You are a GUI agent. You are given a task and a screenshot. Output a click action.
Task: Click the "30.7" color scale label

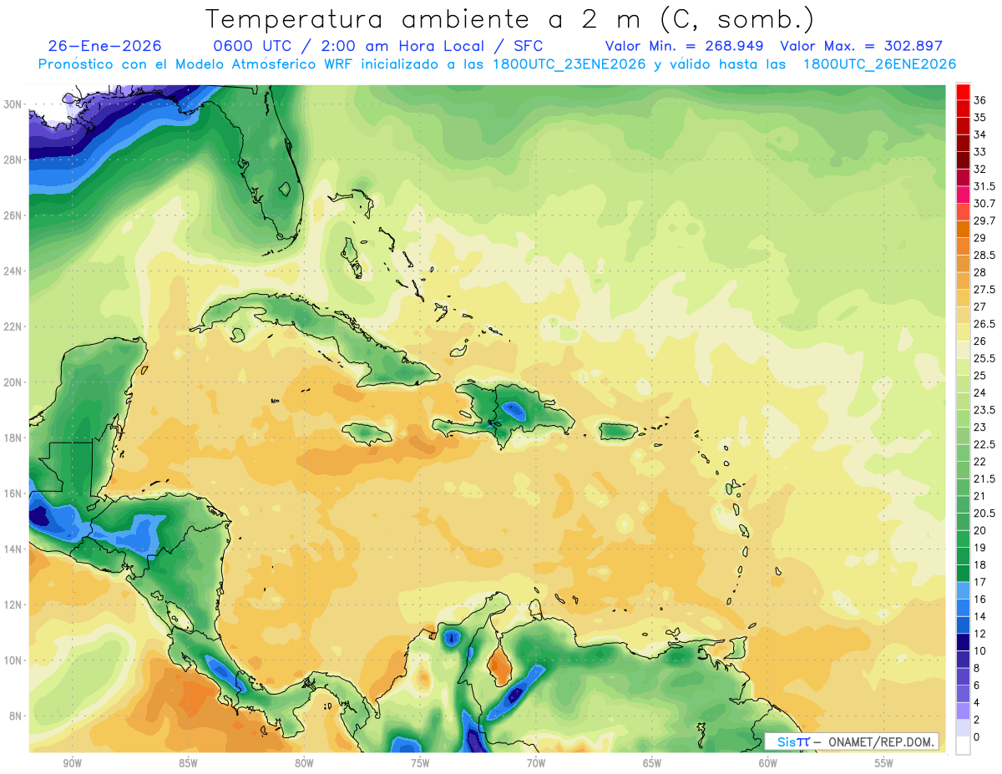point(984,204)
